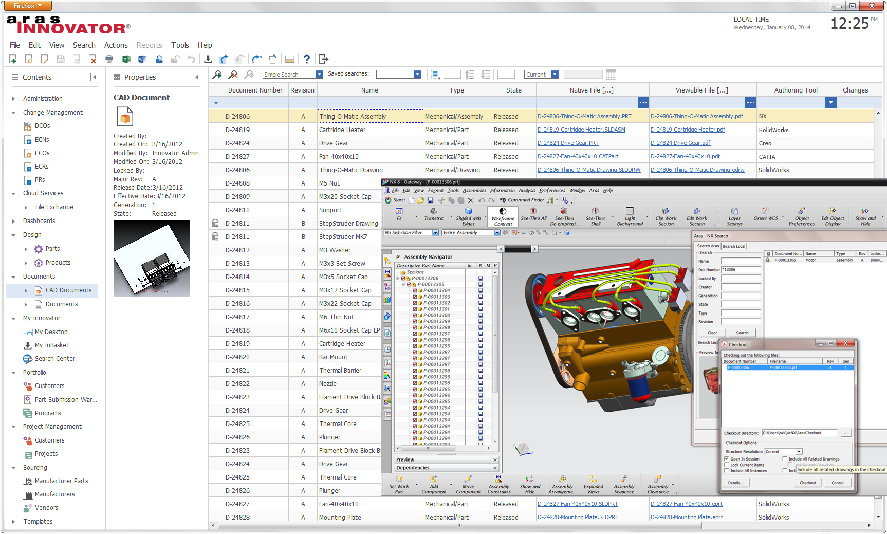Export to Excel using the toolbar icon
The width and height of the screenshot is (887, 534).
[126, 59]
